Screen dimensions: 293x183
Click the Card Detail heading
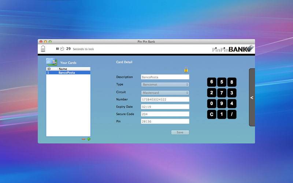[x=124, y=62]
